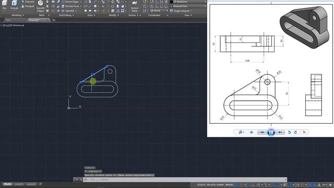Toggle ortho mode in status bar
This screenshot has height=188, width=334.
point(254,185)
